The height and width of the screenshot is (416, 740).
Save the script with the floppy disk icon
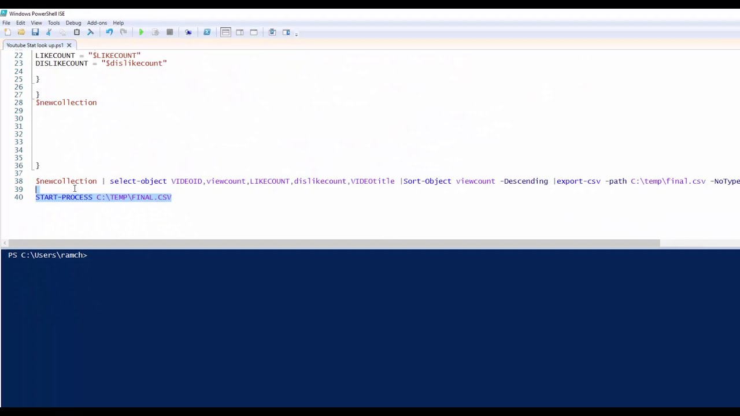point(35,32)
